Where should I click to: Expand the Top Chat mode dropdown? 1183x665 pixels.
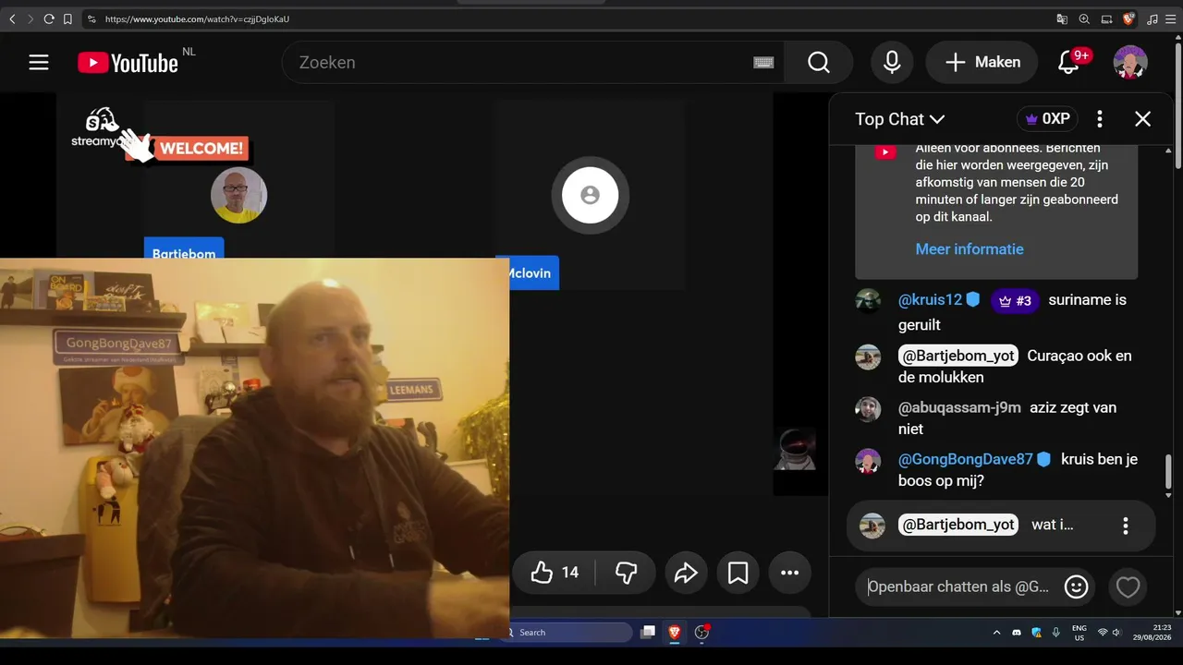point(899,119)
